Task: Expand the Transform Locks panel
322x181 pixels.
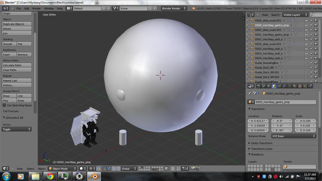Action: (x=250, y=149)
